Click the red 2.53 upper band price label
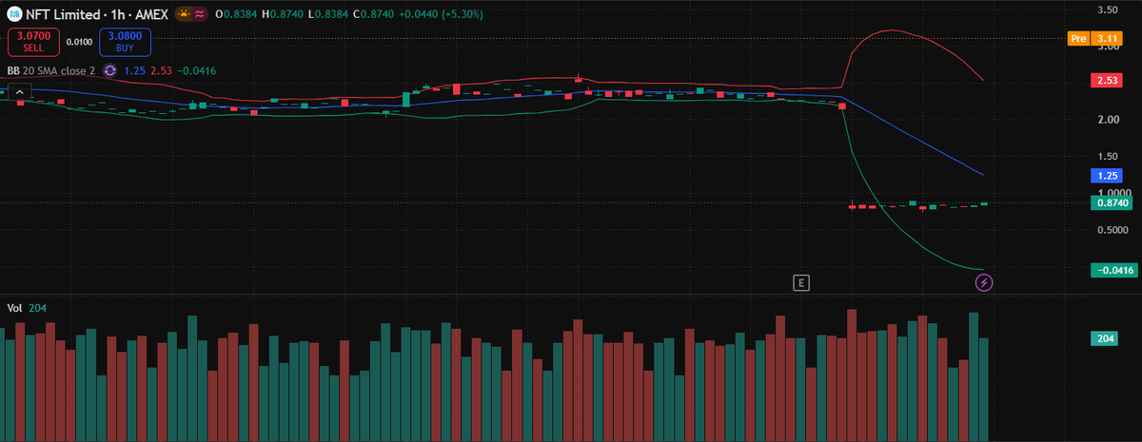 click(x=1107, y=81)
